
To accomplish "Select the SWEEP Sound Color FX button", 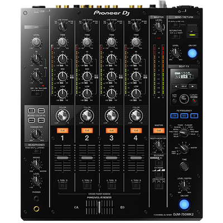I will click(x=41, y=111).
